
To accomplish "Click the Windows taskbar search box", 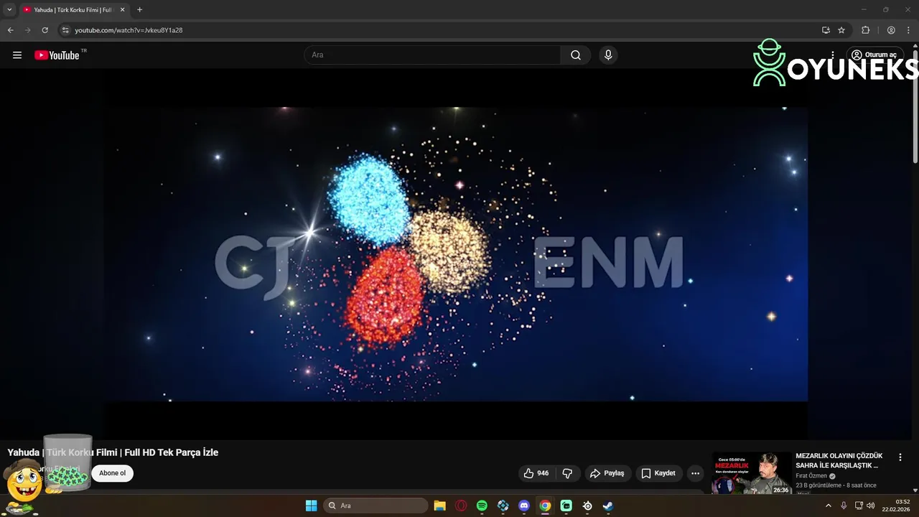I will [375, 506].
